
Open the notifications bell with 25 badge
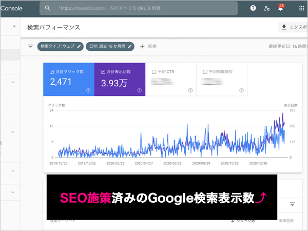pos(281,8)
